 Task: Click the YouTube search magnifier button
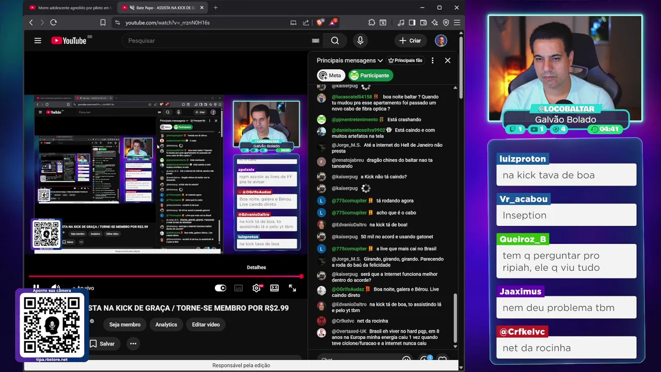[335, 40]
